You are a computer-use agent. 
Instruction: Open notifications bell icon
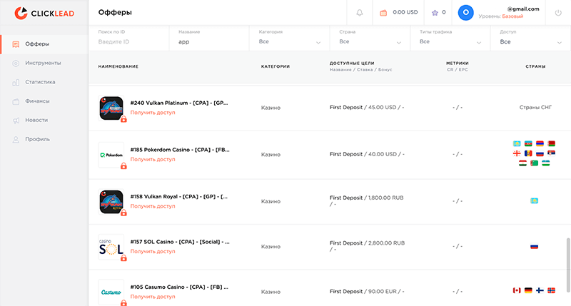360,13
